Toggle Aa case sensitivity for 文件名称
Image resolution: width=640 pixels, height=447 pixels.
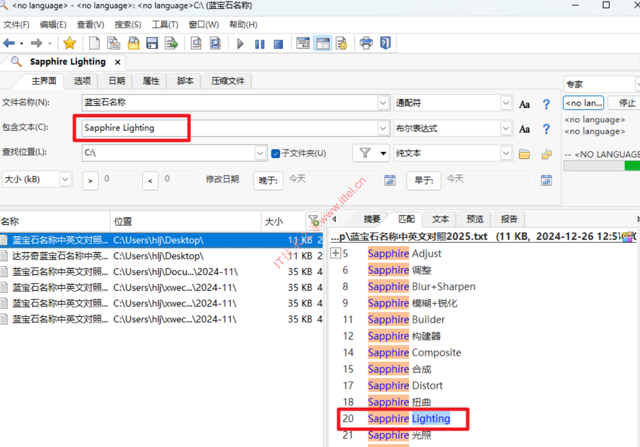(x=524, y=104)
